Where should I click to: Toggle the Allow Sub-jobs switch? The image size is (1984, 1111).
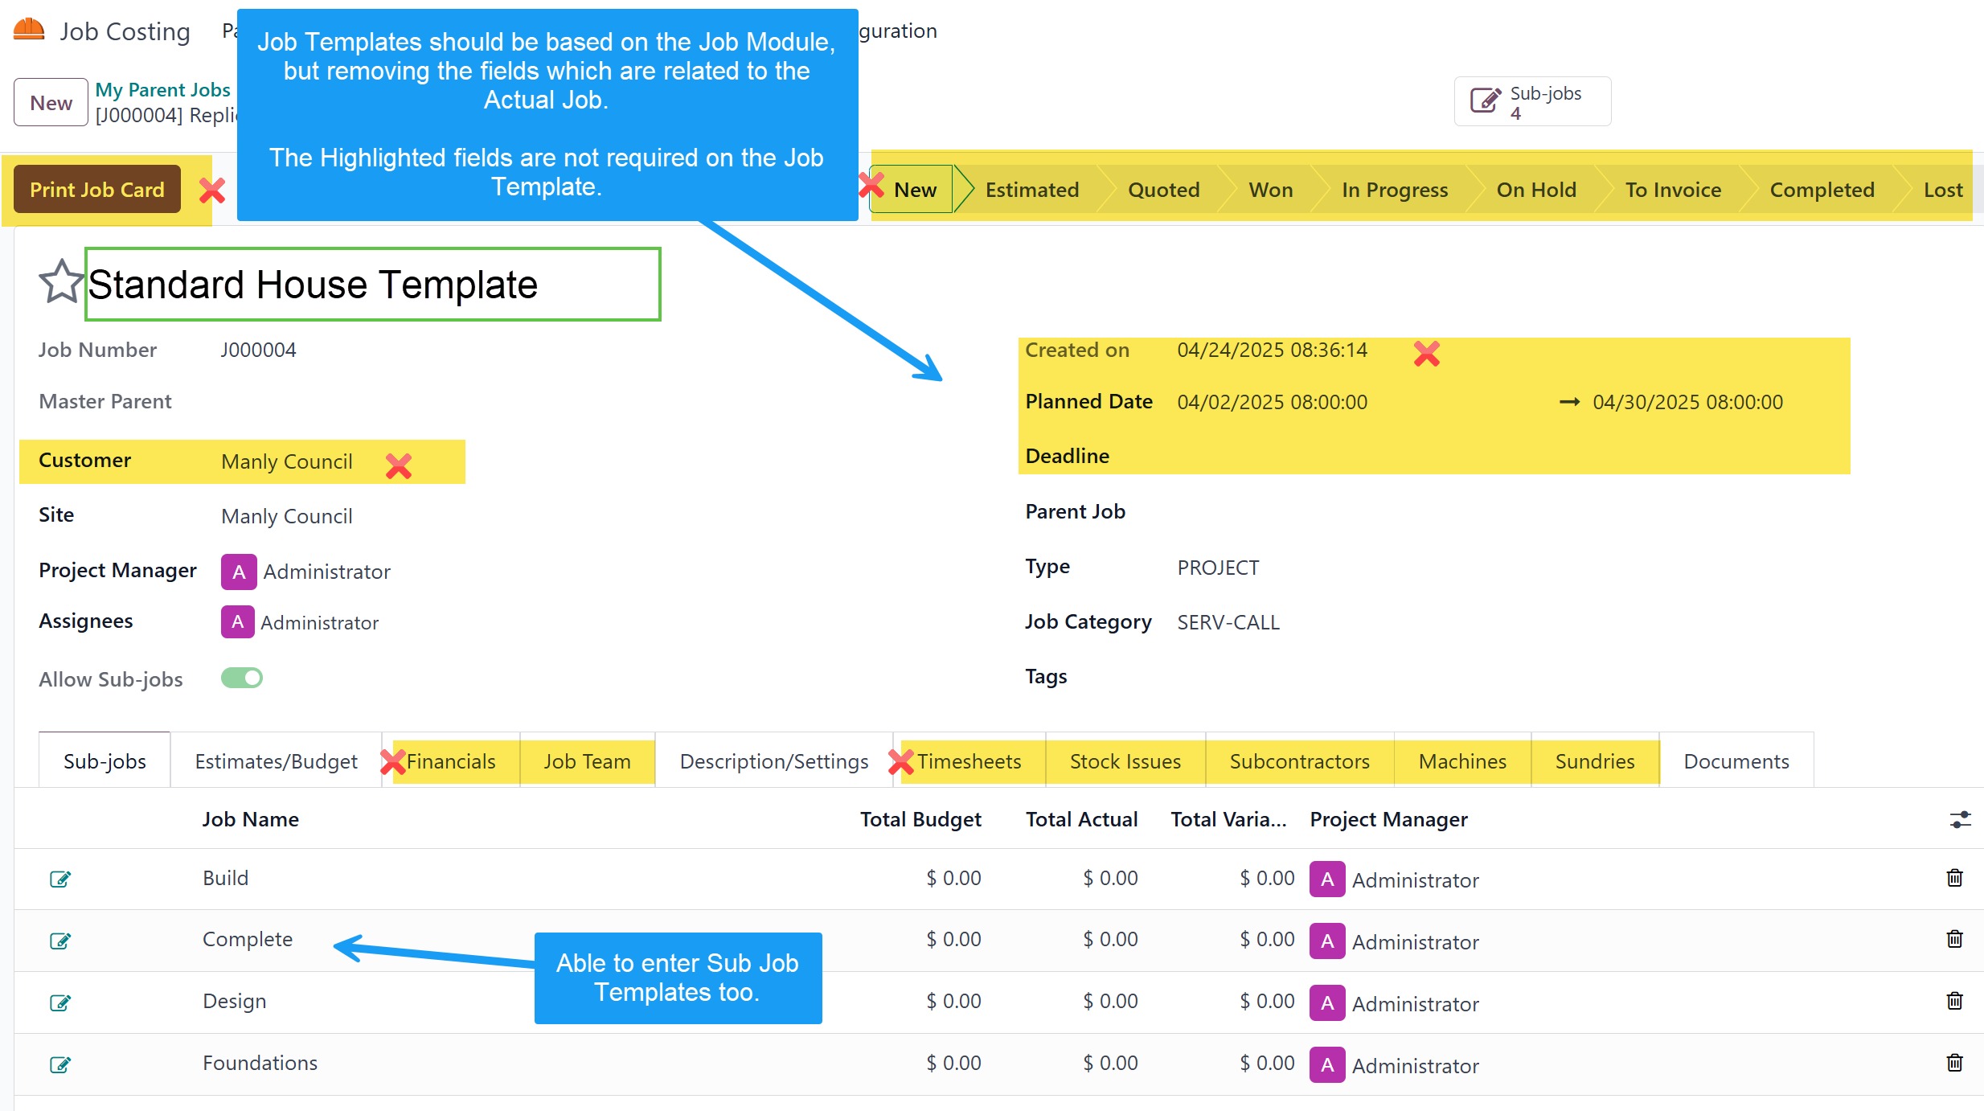pyautogui.click(x=242, y=678)
